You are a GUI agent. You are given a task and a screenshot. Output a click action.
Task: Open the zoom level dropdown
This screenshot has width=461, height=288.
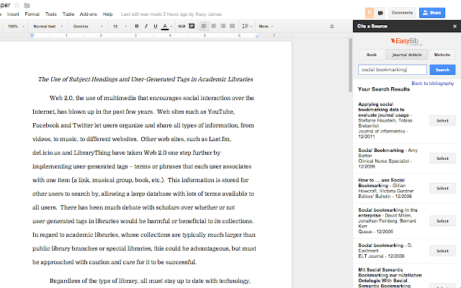pos(14,26)
